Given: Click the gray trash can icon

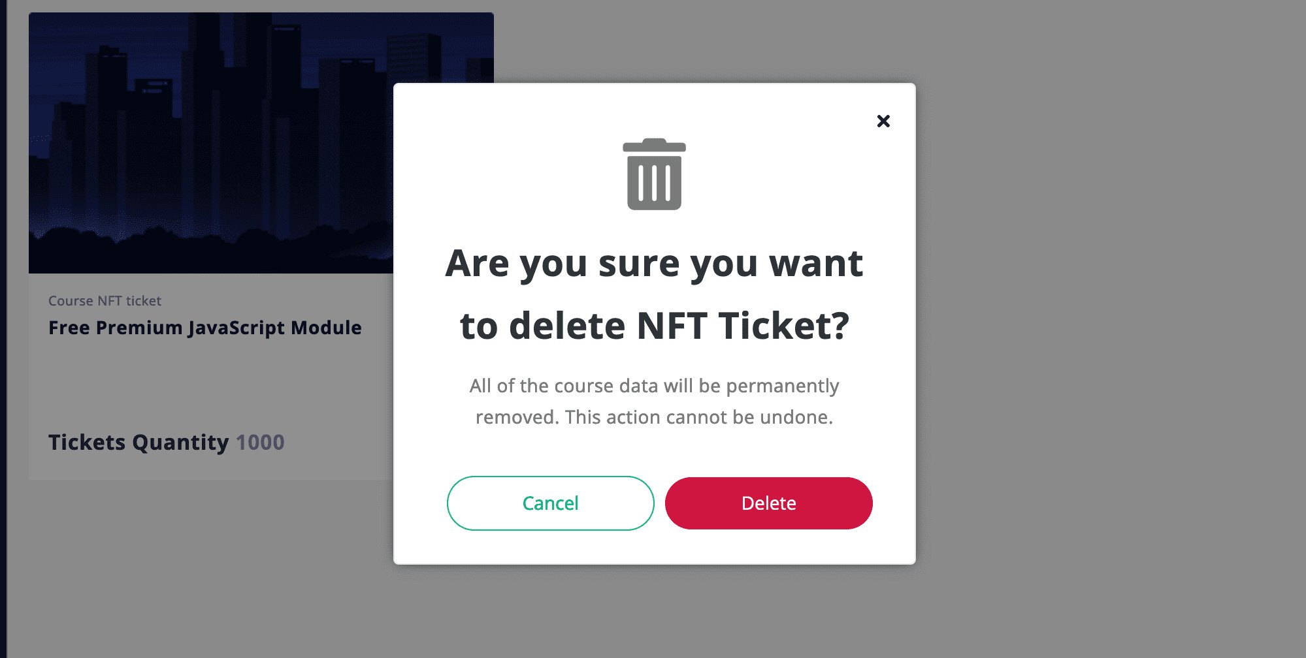Looking at the screenshot, I should click(x=654, y=174).
